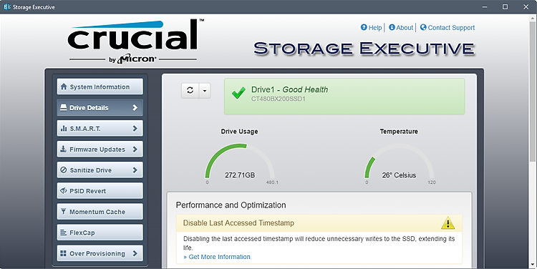Open the dropdown arrow beside refresh
This screenshot has height=269, width=537.
(205, 90)
